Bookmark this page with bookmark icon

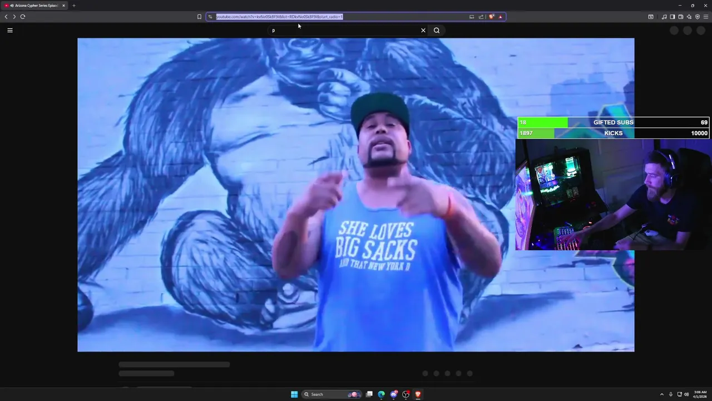point(199,17)
